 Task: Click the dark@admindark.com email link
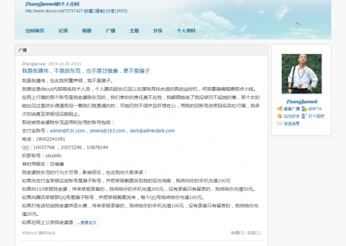point(152,131)
